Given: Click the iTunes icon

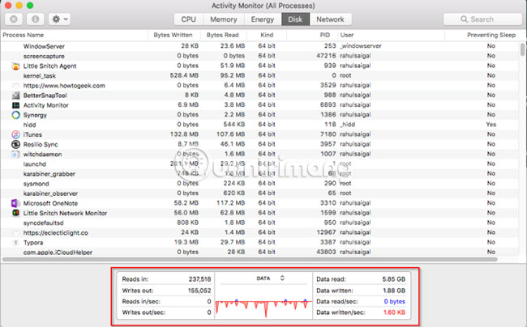Looking at the screenshot, I should (15, 134).
